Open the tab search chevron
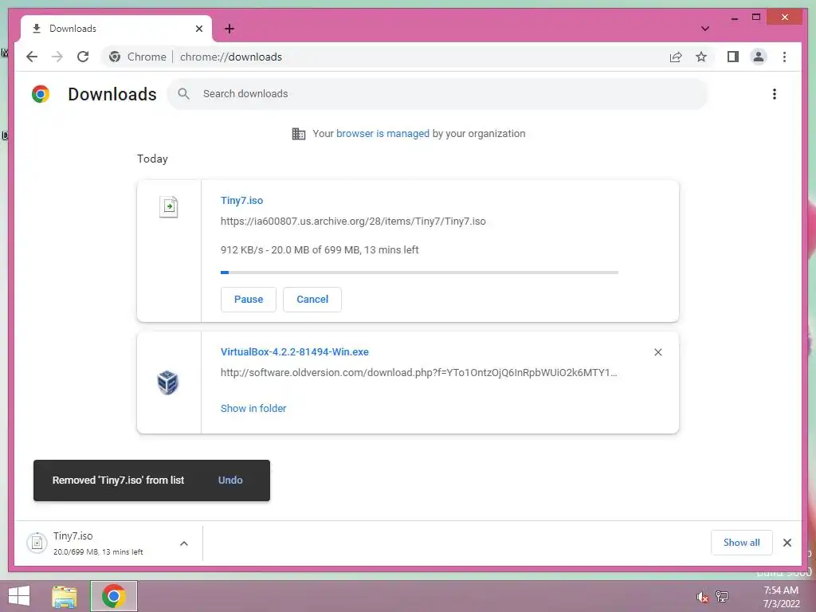Viewport: 816px width, 612px height. coord(705,29)
